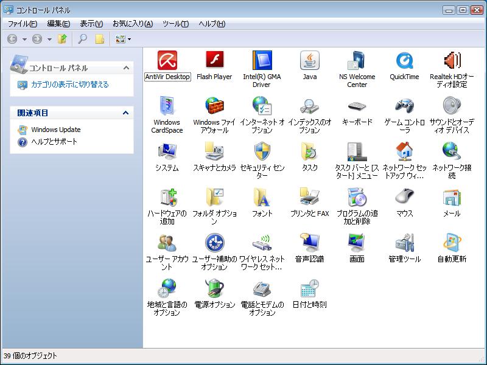The width and height of the screenshot is (487, 365).
Task: Open the ファイル(F) menu
Action: point(23,24)
